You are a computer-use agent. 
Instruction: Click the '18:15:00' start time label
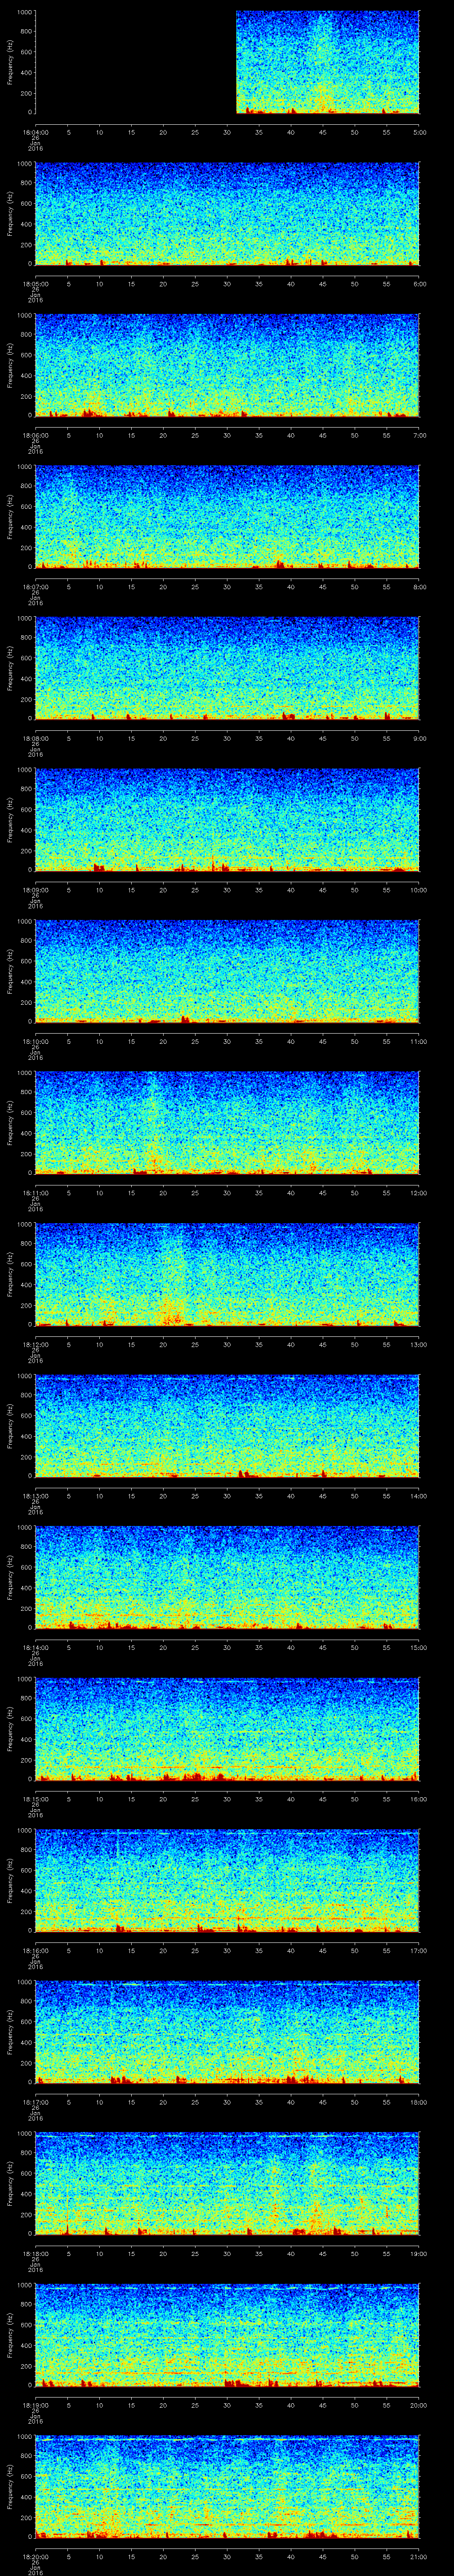[36, 1798]
